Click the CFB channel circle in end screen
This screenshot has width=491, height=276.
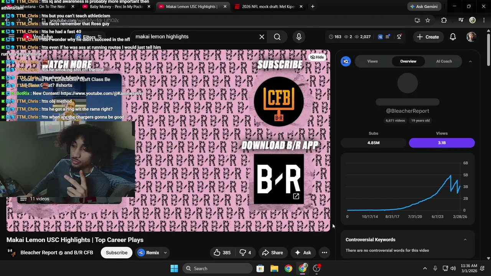pos(279,102)
